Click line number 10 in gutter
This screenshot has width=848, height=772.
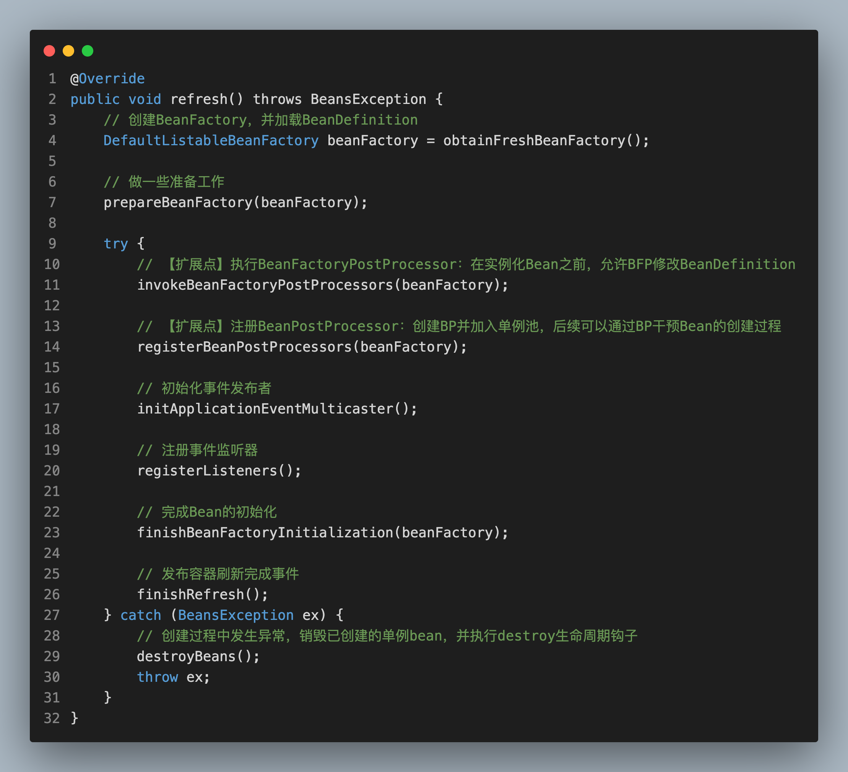(52, 264)
